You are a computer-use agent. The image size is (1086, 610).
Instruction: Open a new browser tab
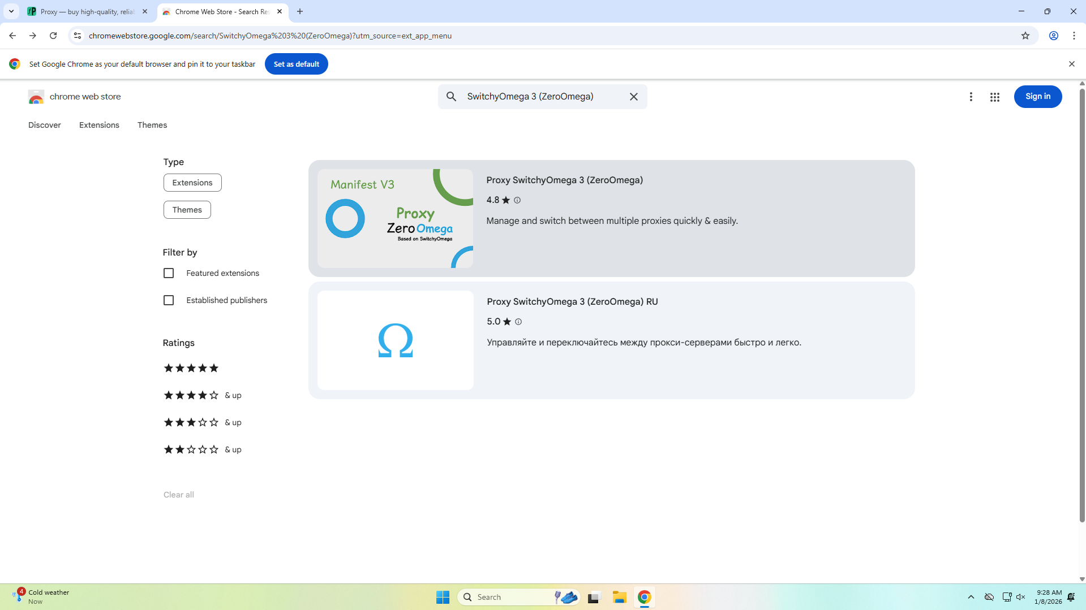point(300,11)
